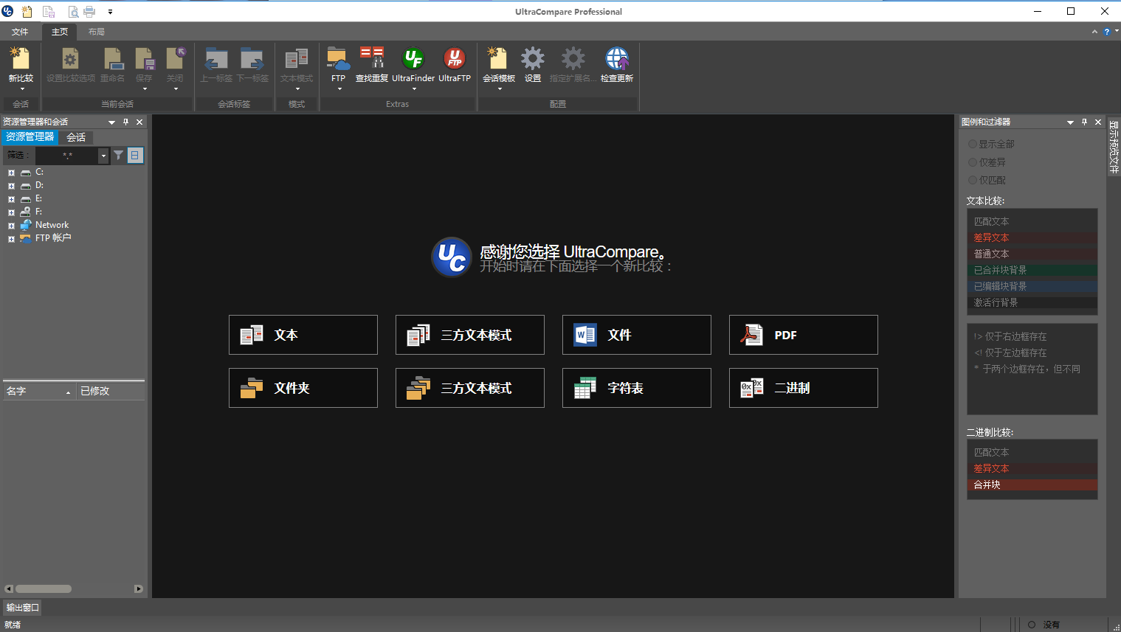Open the filter combo box dropdown arrow
1121x632 pixels.
(x=103, y=156)
